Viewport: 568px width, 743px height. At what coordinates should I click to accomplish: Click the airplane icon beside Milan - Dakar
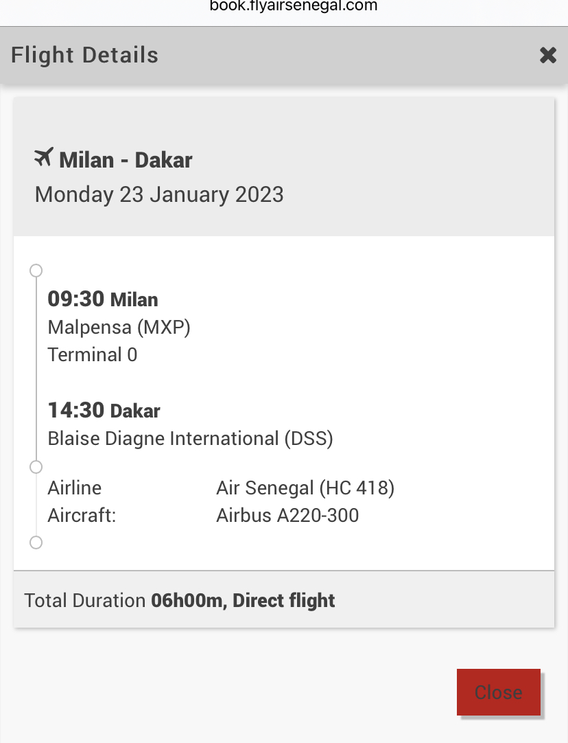43,158
